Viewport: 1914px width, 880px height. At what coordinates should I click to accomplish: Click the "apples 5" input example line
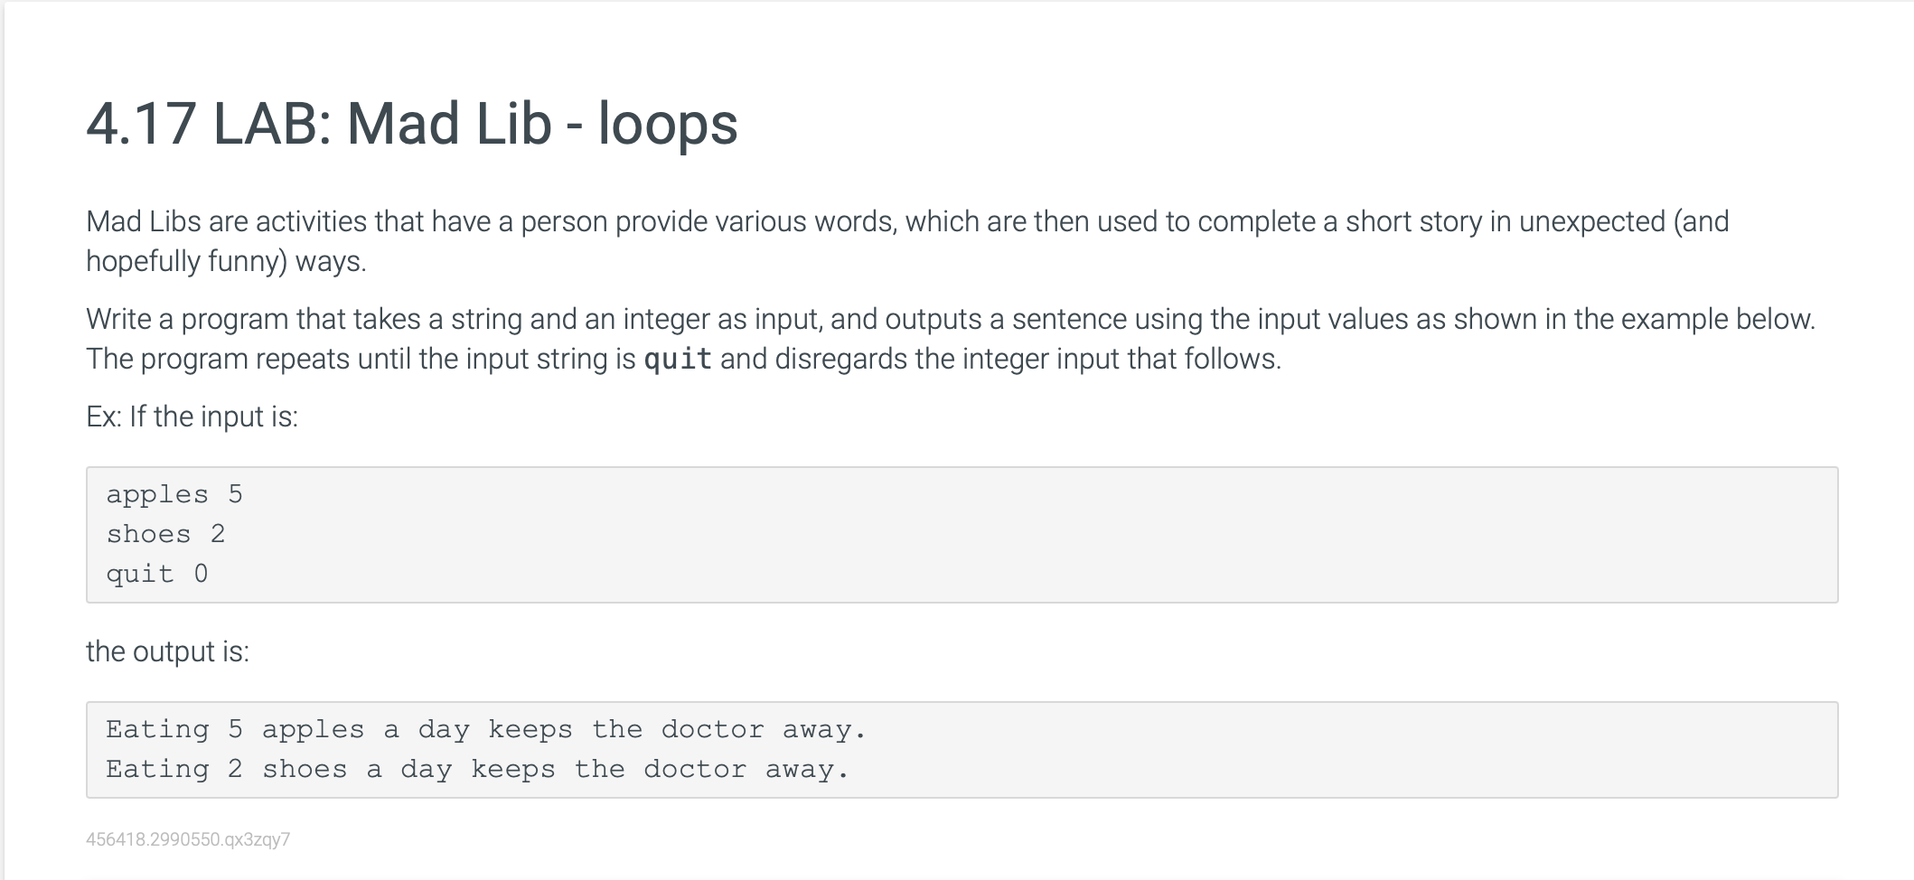coord(174,494)
